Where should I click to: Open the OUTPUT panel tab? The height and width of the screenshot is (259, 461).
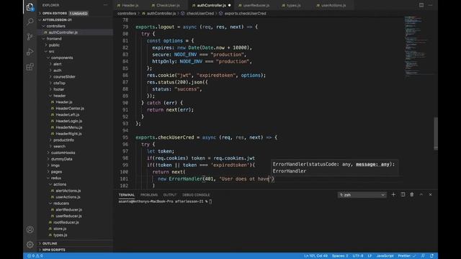170,195
